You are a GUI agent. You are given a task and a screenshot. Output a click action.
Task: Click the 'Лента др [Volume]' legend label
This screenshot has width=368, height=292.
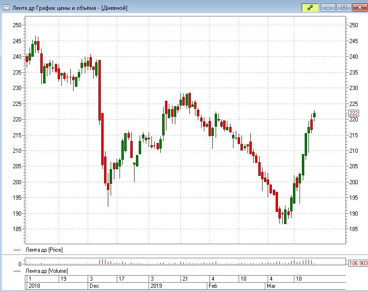(46, 271)
